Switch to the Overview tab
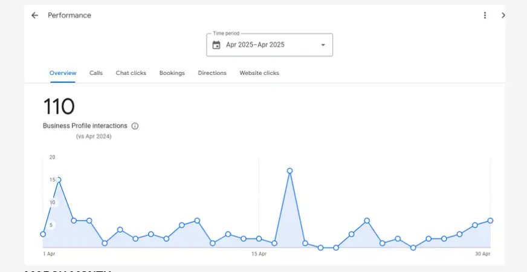Screen dimensions: 527x272 coord(63,73)
